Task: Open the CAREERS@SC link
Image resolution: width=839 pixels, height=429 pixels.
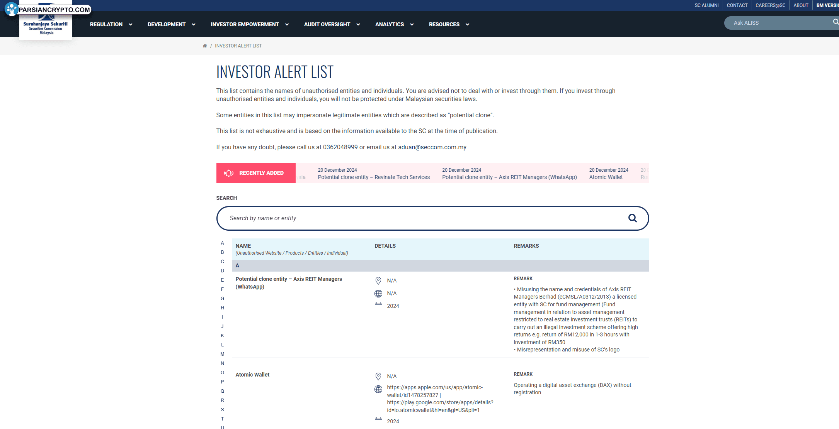Action: tap(771, 5)
